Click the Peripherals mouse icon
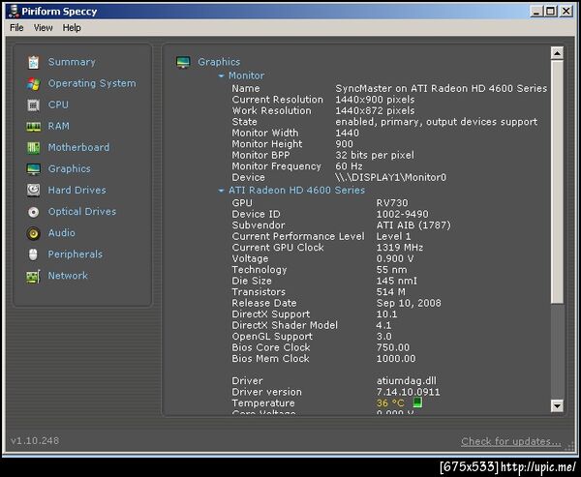 33,254
